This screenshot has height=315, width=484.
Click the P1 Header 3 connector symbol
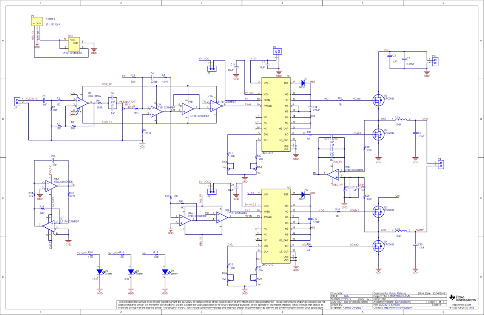point(37,21)
